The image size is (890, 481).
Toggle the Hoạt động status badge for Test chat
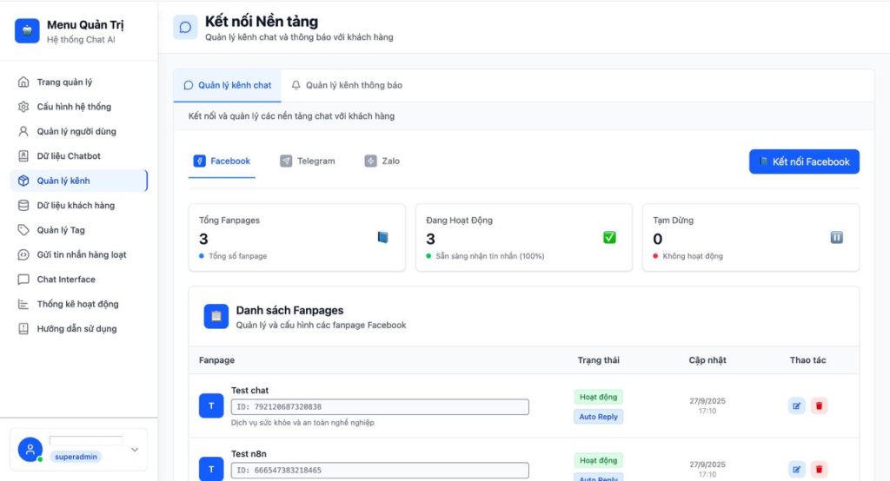point(598,397)
